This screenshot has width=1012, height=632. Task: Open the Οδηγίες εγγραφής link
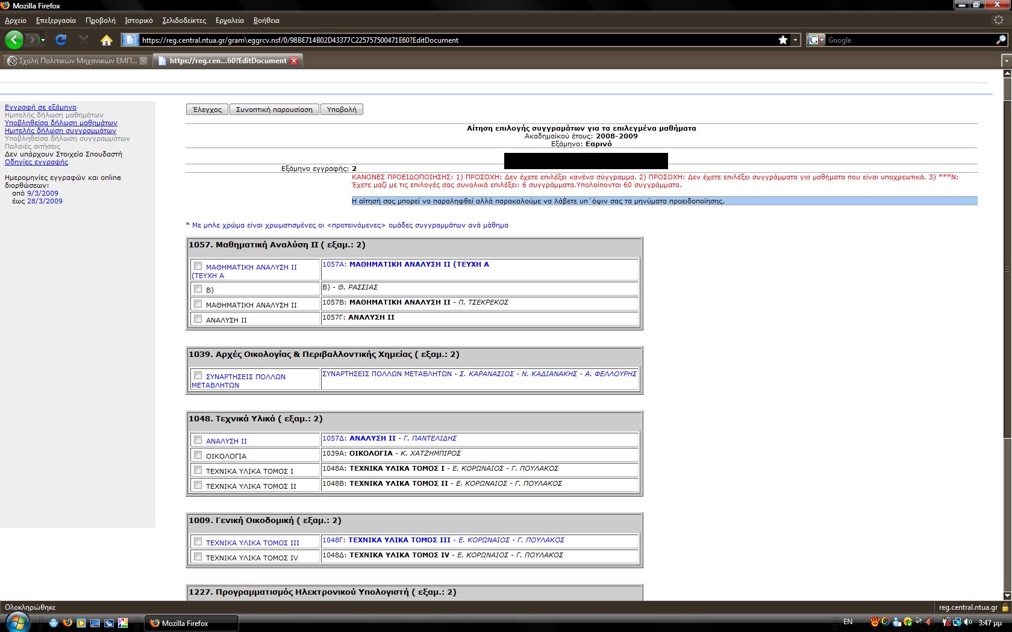point(36,162)
